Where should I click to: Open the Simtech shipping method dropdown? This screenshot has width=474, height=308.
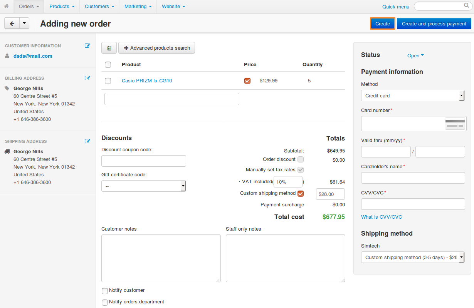tap(413, 257)
